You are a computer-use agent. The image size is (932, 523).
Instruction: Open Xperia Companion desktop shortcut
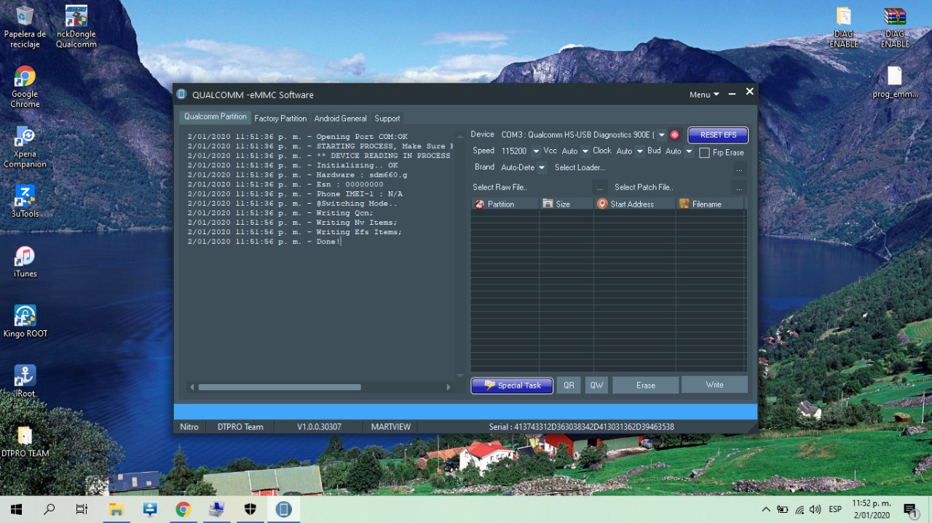click(x=25, y=148)
